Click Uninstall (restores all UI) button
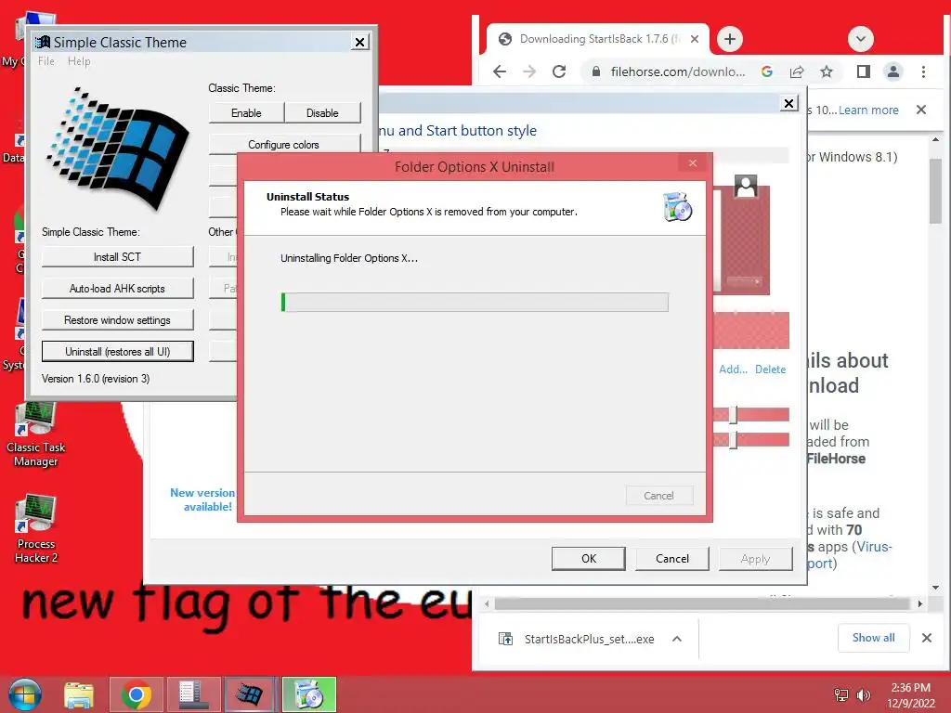The image size is (951, 713). [117, 352]
